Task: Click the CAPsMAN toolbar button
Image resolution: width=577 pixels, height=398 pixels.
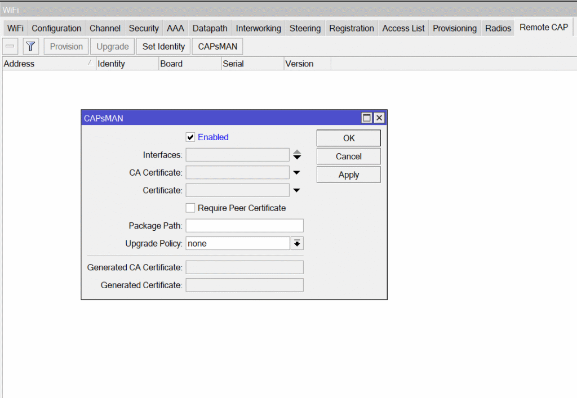Action: pos(218,47)
